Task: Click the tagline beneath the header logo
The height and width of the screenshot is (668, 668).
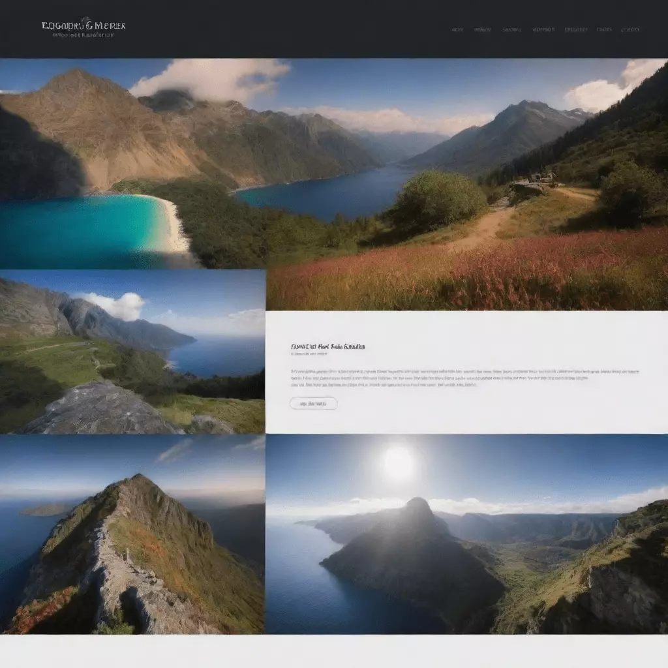Action: click(83, 35)
